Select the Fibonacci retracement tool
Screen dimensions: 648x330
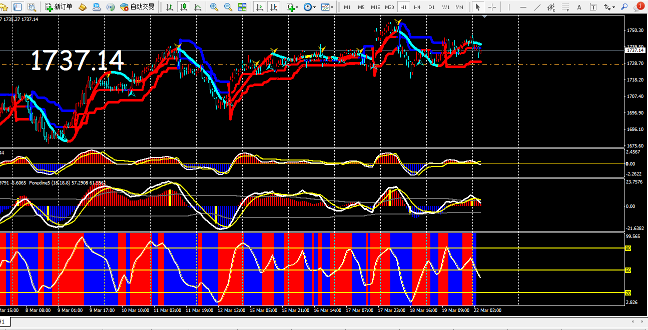(565, 7)
